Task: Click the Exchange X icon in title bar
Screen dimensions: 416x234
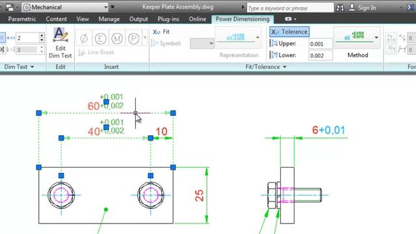Action: click(x=411, y=8)
